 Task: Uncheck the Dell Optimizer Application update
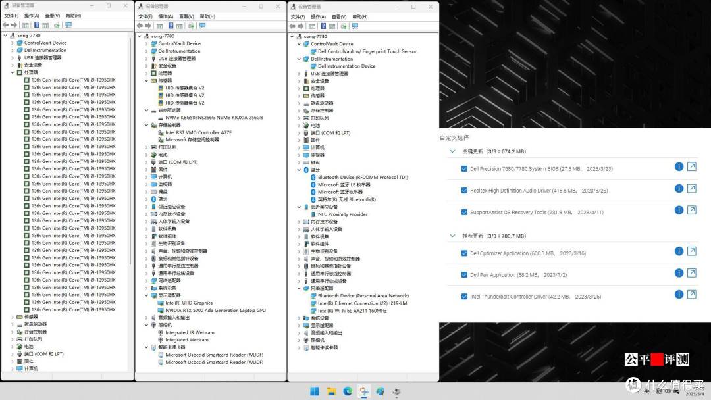pyautogui.click(x=464, y=253)
